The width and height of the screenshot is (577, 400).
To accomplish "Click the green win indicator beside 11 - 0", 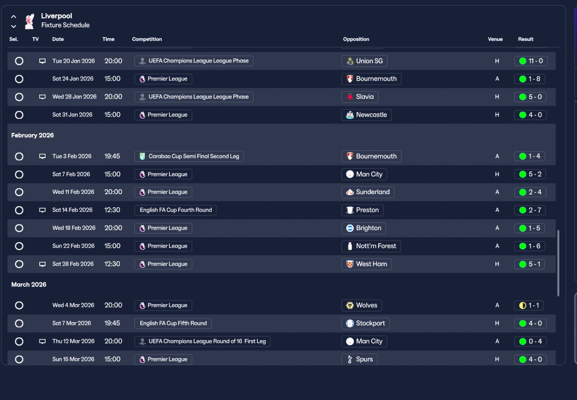I will point(523,61).
